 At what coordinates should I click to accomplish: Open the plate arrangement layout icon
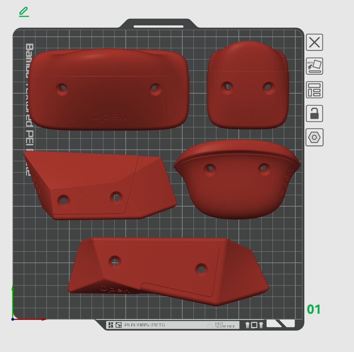314,90
